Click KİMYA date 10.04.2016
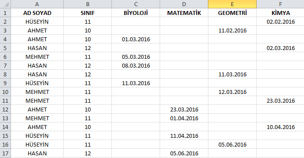 click(x=280, y=127)
